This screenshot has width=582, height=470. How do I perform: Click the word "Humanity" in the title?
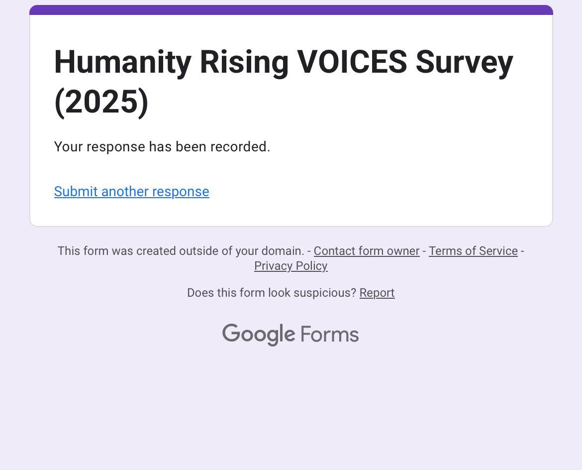pos(122,62)
